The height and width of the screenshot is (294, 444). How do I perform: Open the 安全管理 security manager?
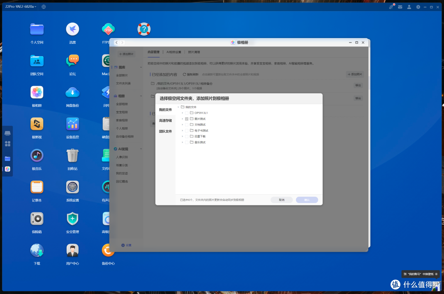[72, 219]
